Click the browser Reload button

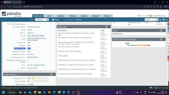click(10, 7)
